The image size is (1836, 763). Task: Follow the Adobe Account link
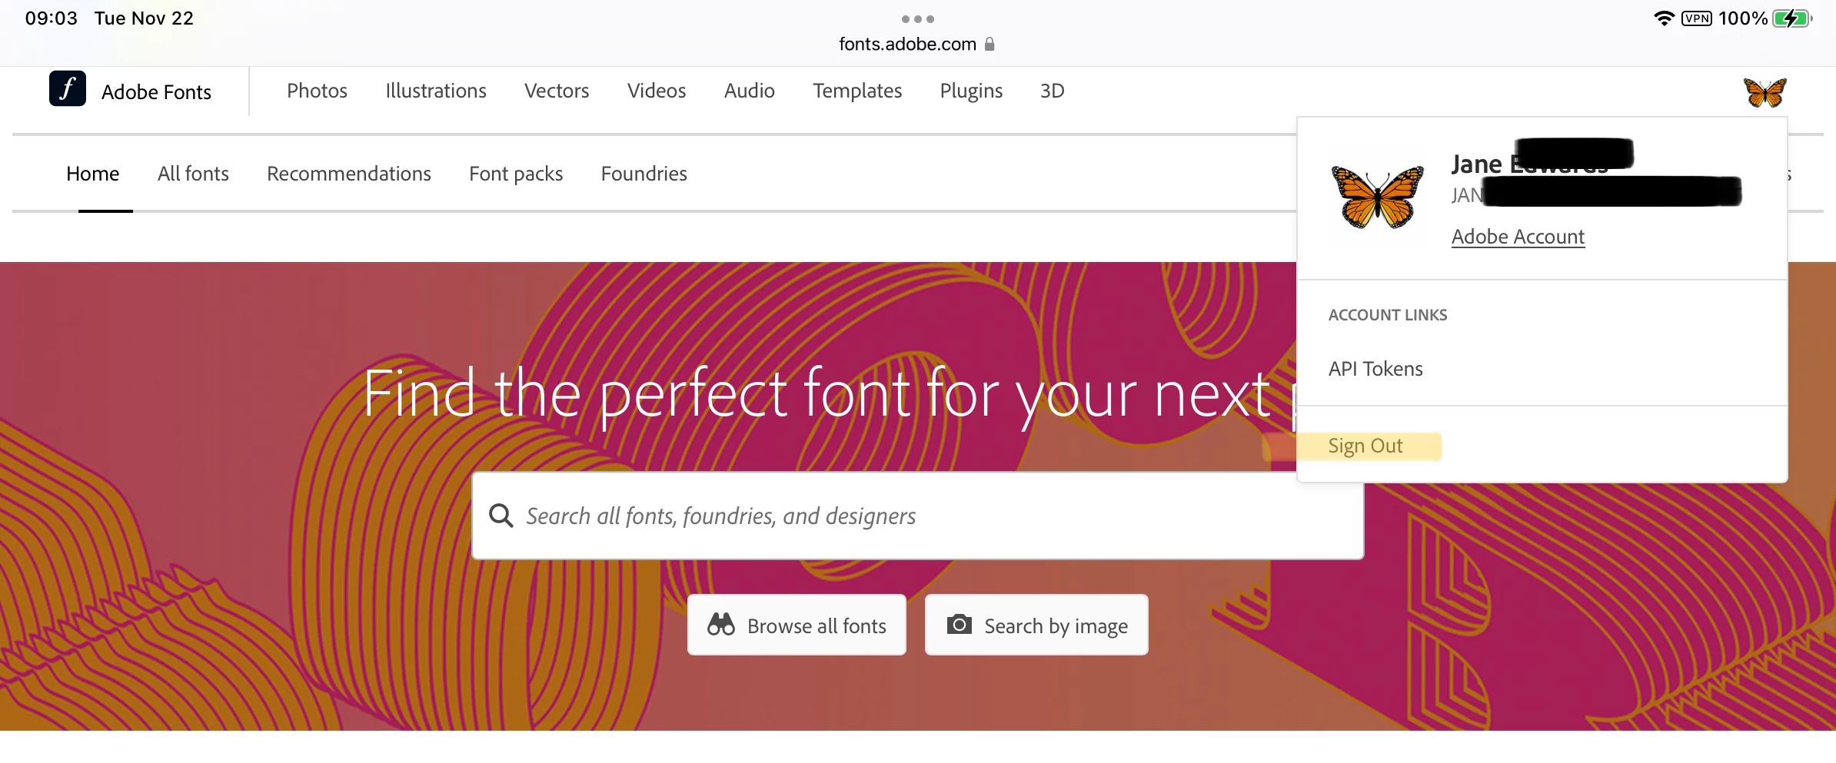tap(1518, 237)
